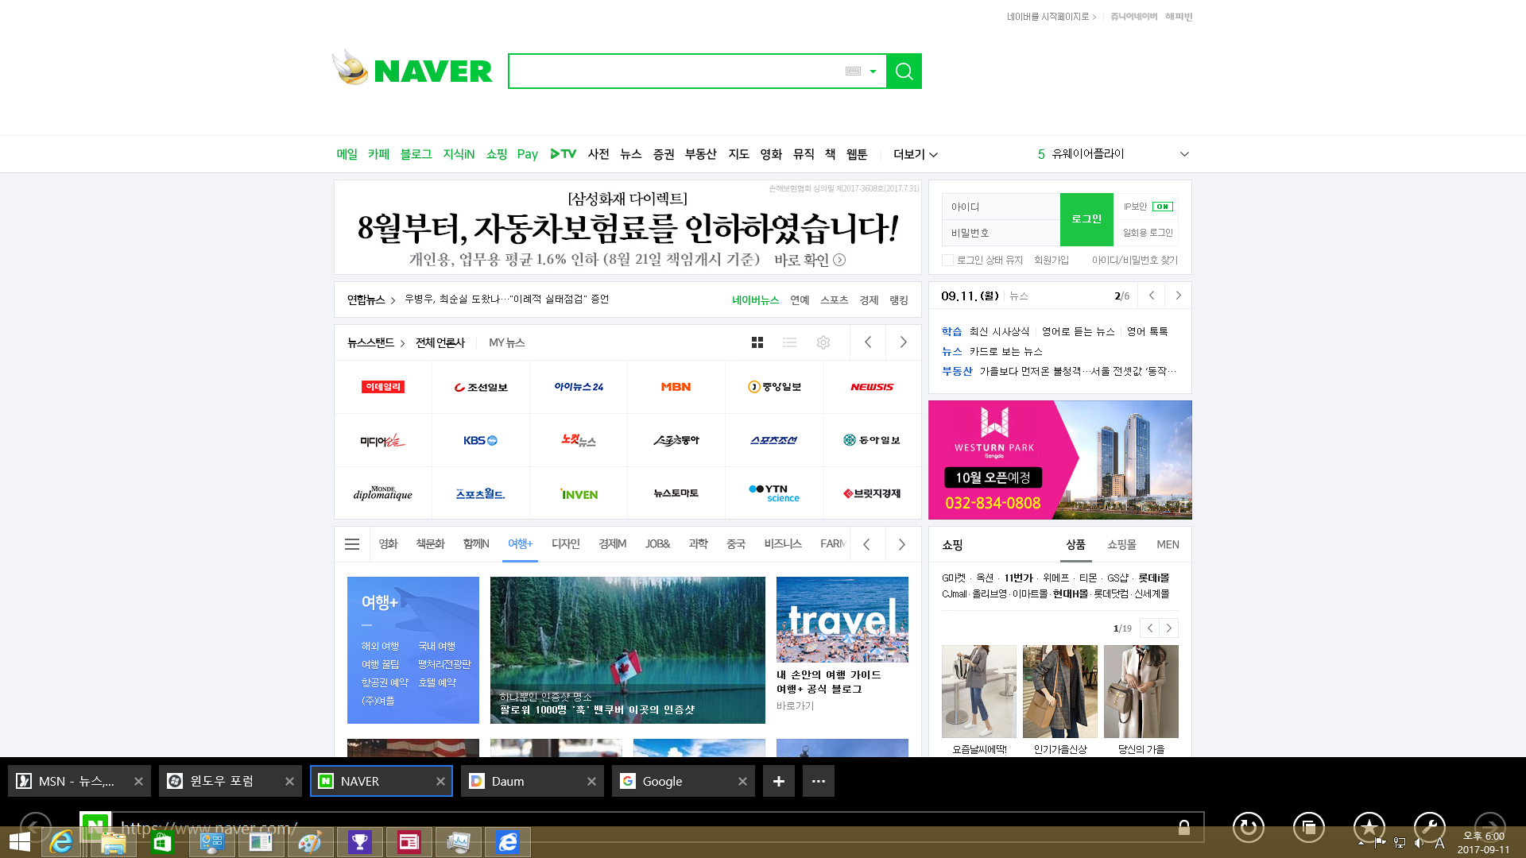The image size is (1526, 858).
Task: Open NEWSIS news logo
Action: [x=872, y=387]
